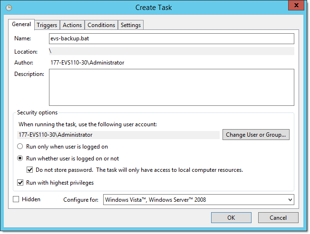The width and height of the screenshot is (310, 234).
Task: Disable Run with highest privileges
Action: click(x=21, y=182)
